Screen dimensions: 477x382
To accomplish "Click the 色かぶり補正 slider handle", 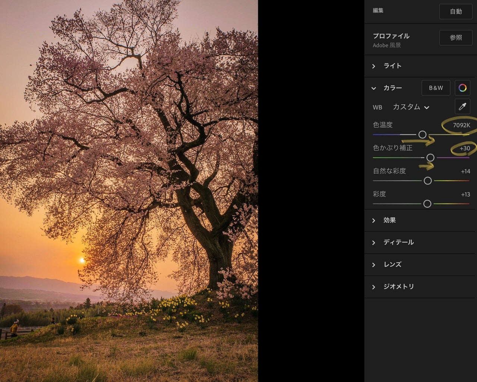I will click(430, 158).
